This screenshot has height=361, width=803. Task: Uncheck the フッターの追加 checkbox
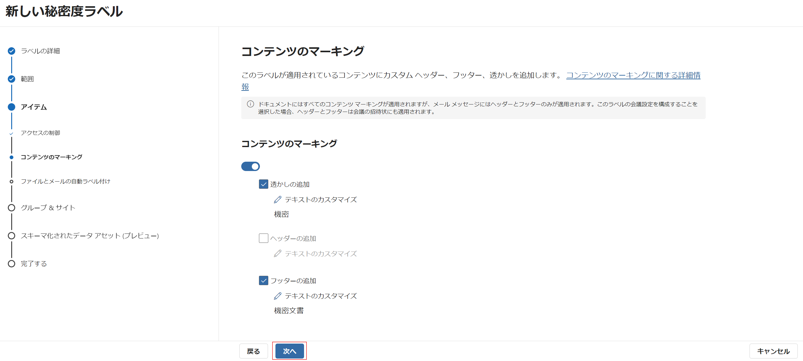tap(263, 280)
